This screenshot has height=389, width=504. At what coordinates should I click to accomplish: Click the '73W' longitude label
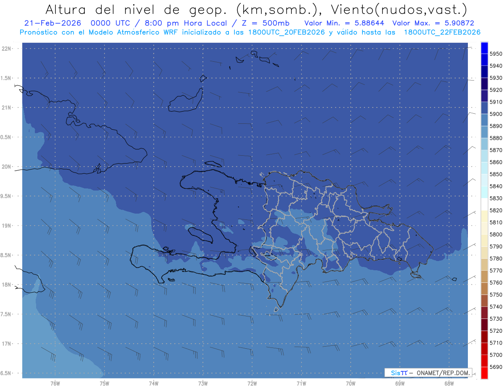point(203,383)
